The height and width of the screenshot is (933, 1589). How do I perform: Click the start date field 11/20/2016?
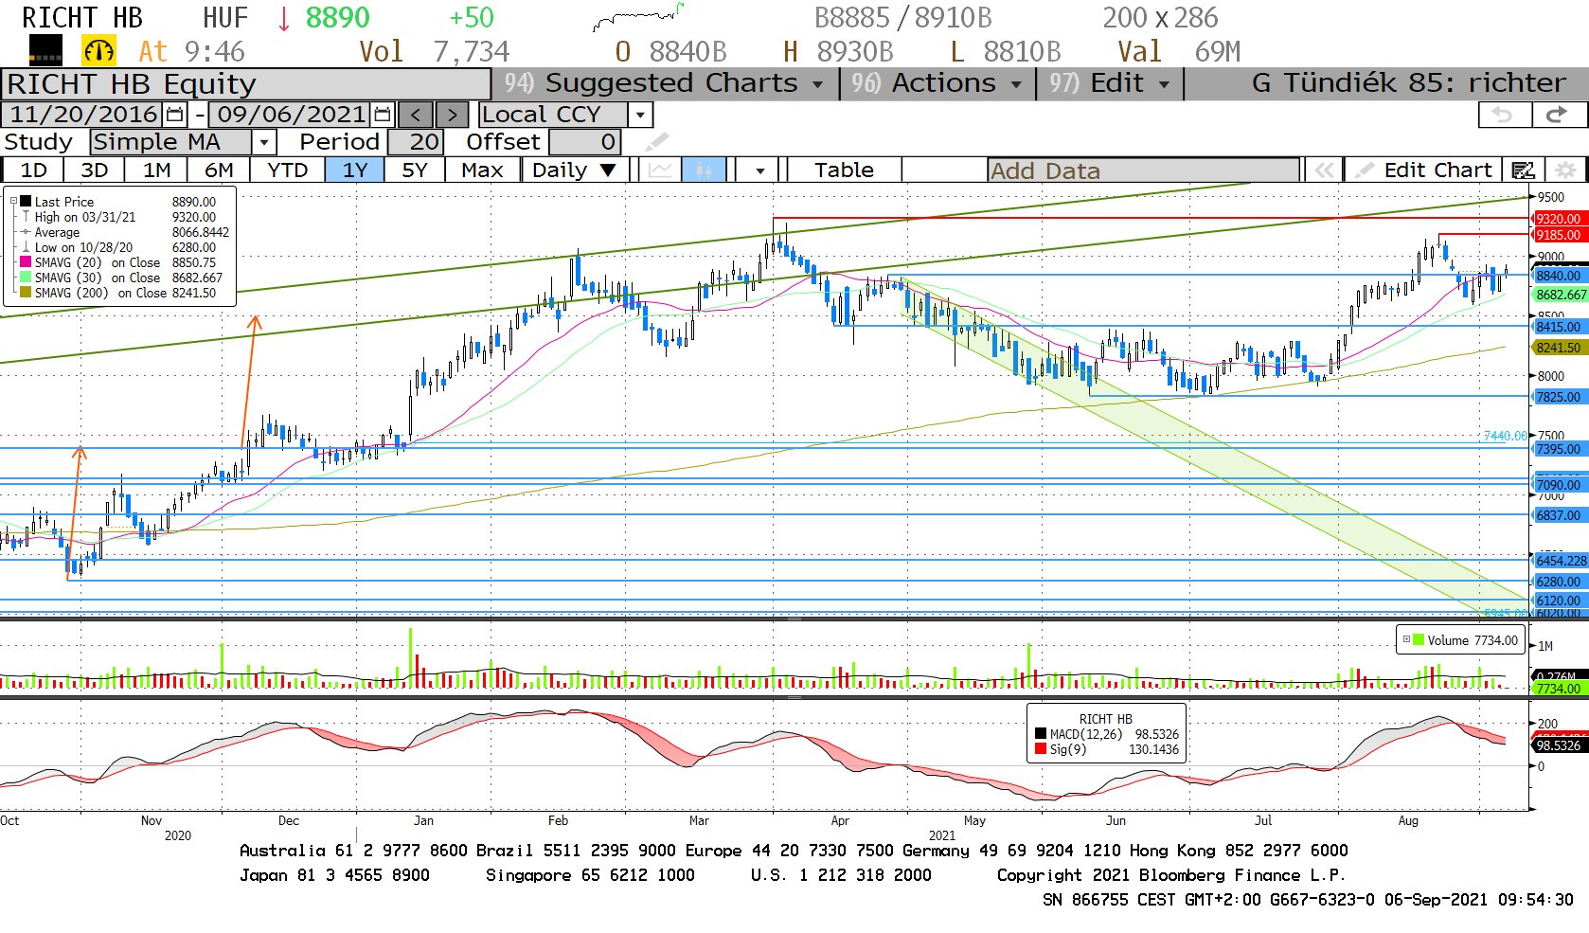pyautogui.click(x=83, y=115)
